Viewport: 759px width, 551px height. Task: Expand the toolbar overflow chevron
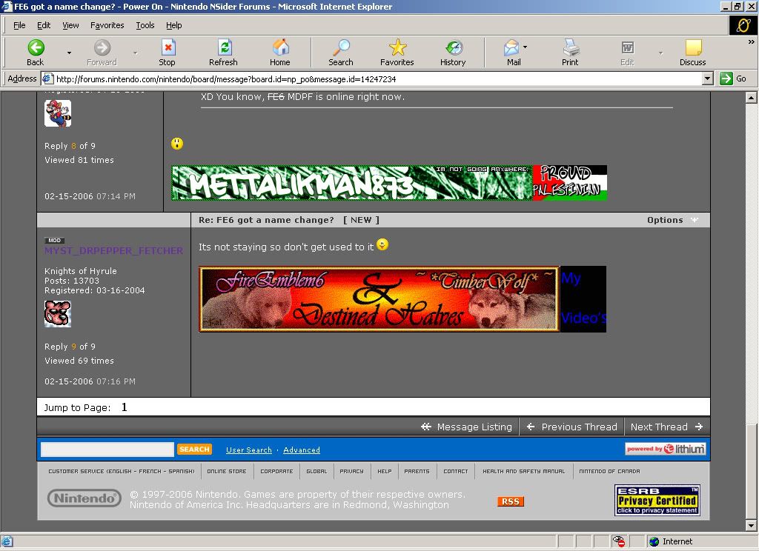(x=752, y=42)
